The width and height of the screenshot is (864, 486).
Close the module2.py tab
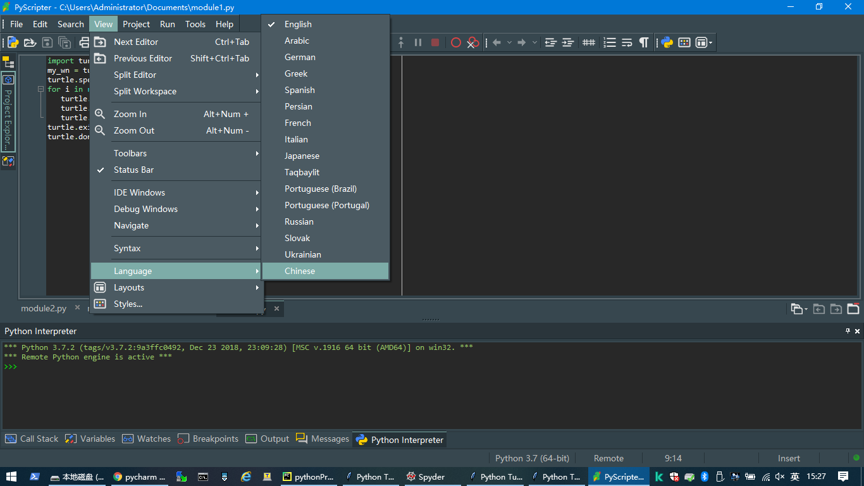[x=77, y=308]
